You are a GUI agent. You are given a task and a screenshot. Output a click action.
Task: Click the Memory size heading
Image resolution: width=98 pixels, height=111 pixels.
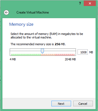21,24
